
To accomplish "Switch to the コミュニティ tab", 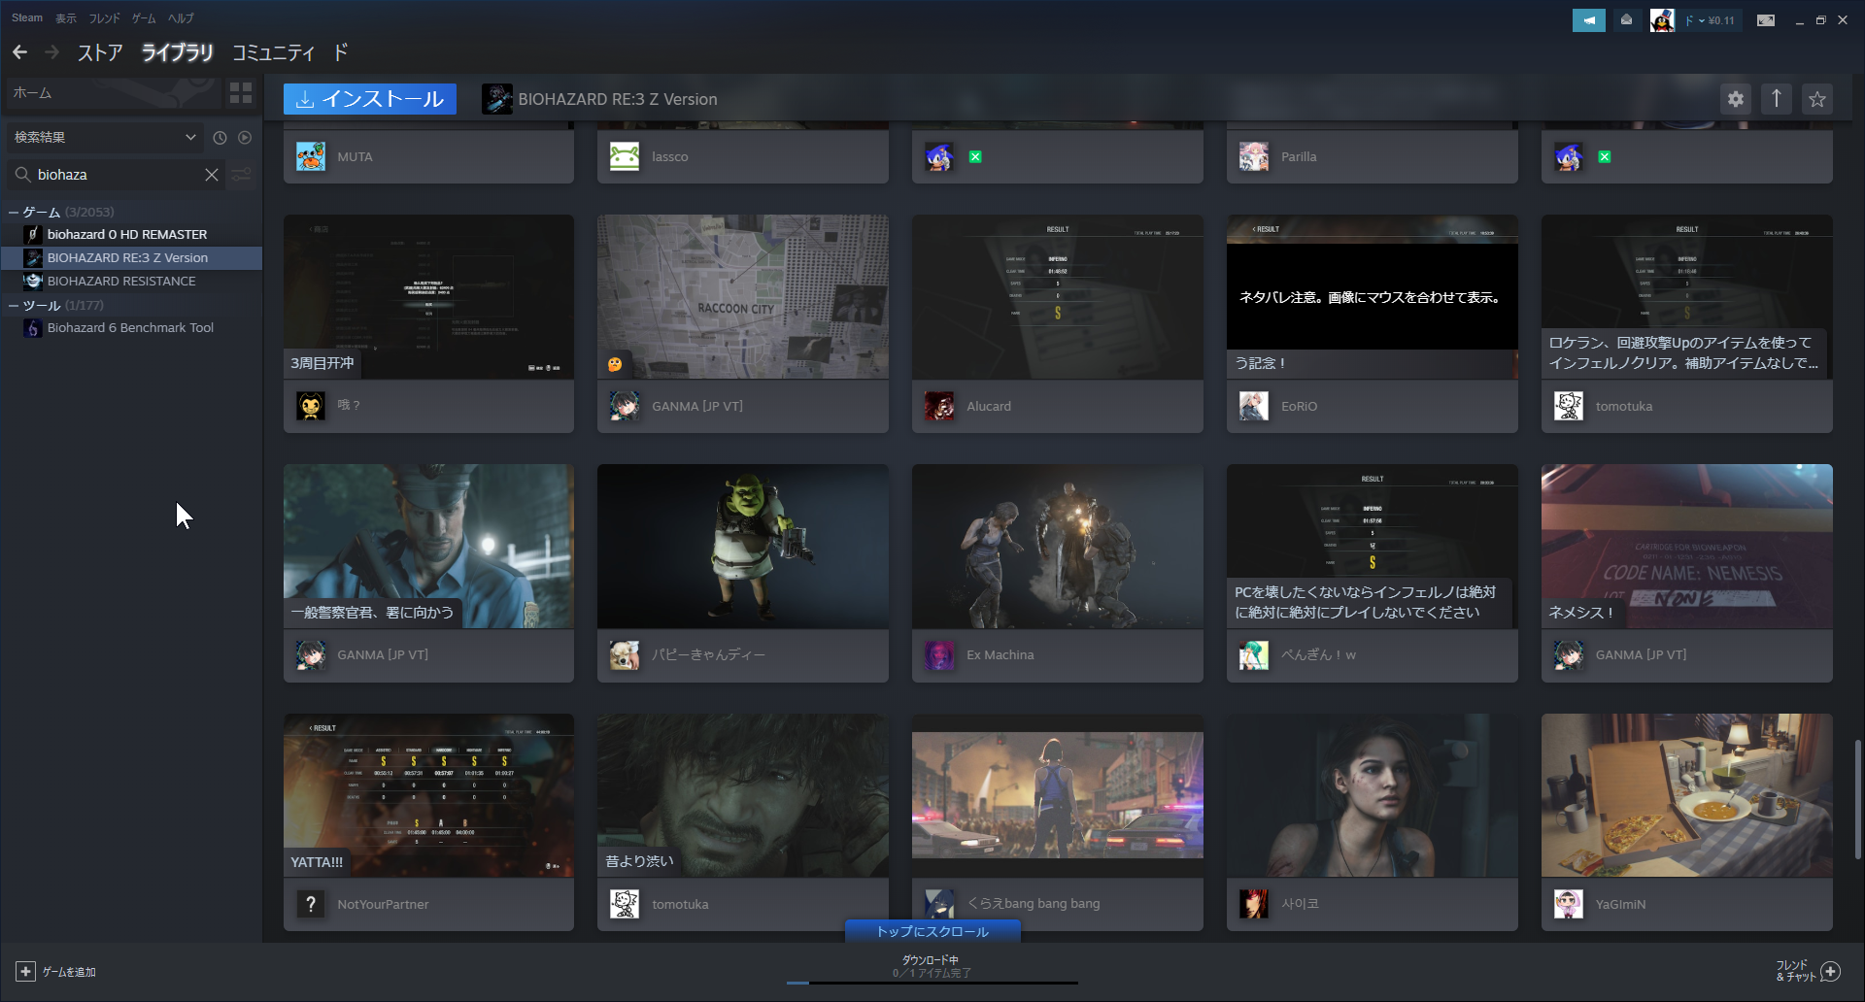I will (x=274, y=52).
